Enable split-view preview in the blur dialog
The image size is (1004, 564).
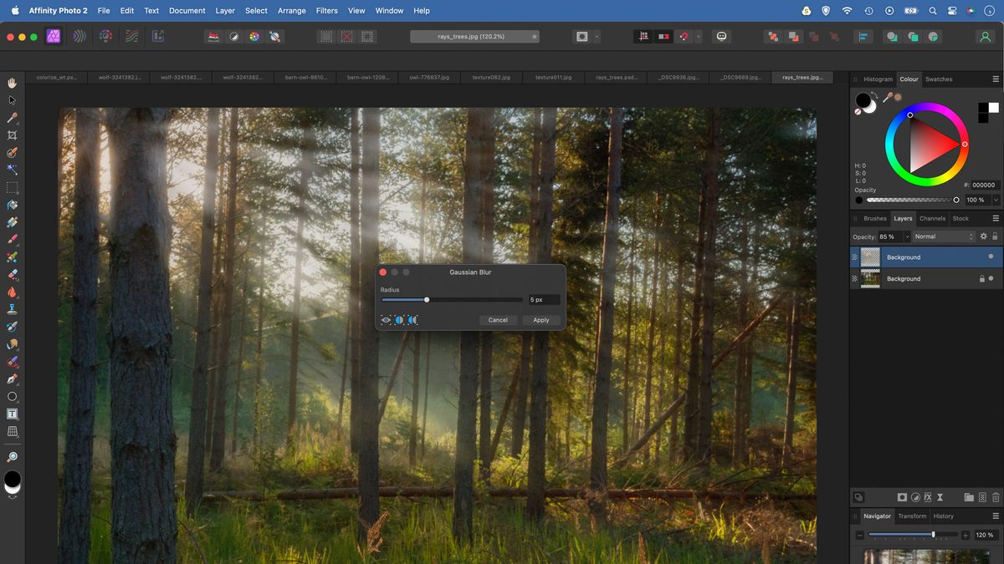tap(399, 319)
